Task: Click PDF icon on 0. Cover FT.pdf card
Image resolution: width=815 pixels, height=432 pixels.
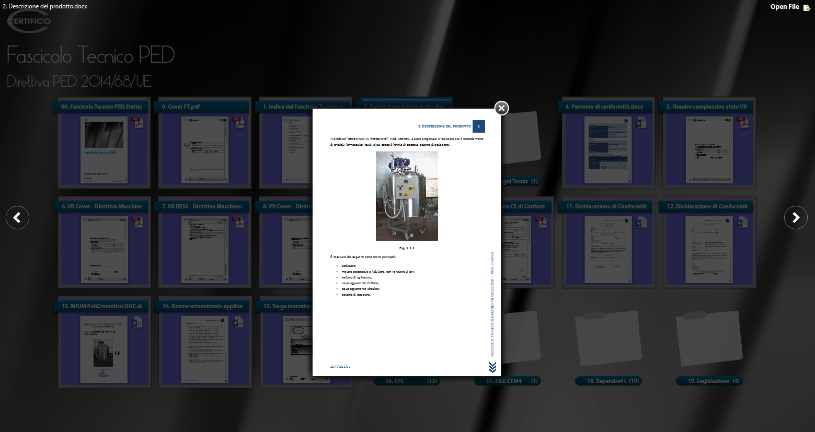Action: [x=238, y=122]
